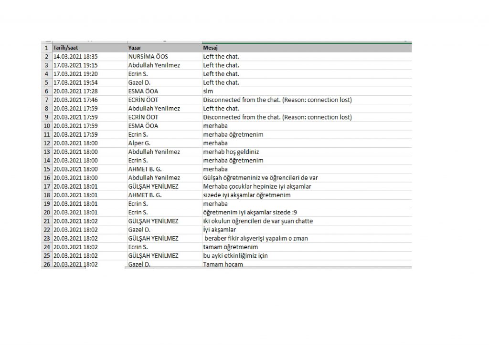This screenshot has height=345, width=489.
Task: Select the 'Yazar' column header cell
Action: click(135, 48)
